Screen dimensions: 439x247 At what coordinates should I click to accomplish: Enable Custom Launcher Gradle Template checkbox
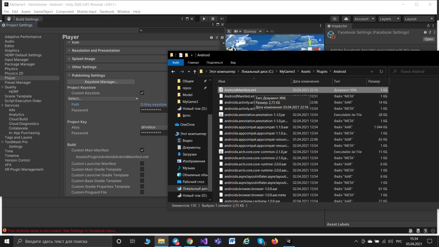pos(142,175)
